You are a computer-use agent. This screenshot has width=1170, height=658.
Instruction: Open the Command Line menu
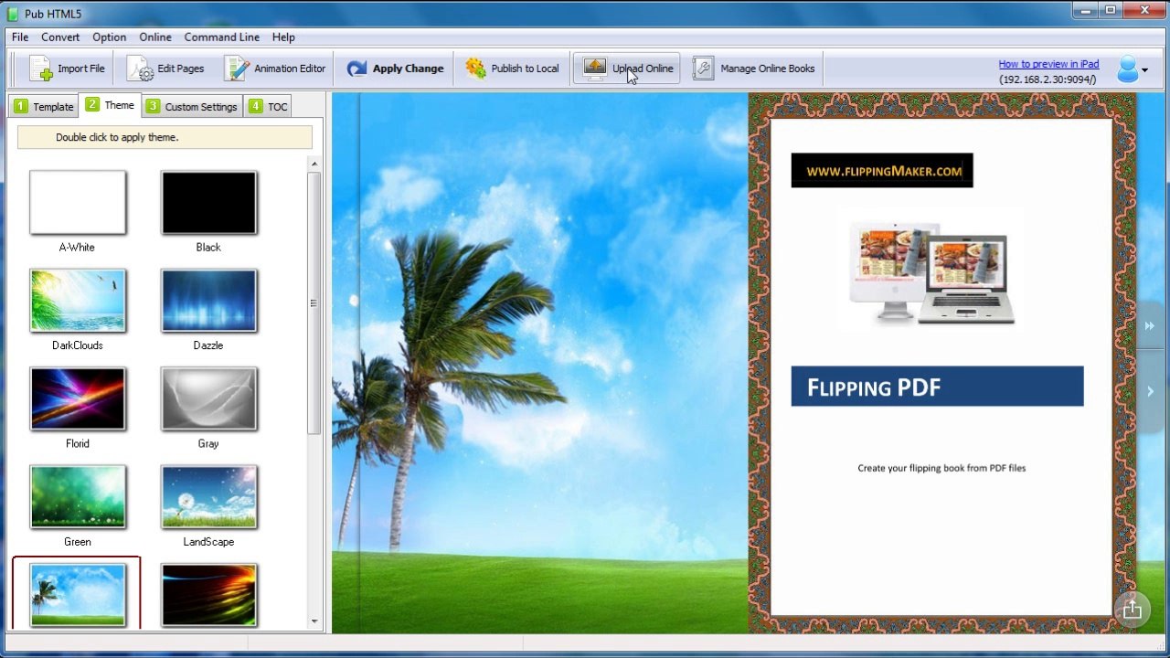coord(222,37)
